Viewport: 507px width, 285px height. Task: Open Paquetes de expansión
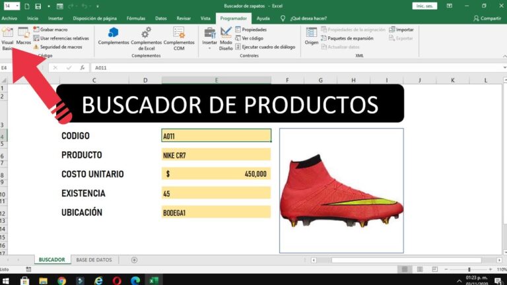347,38
